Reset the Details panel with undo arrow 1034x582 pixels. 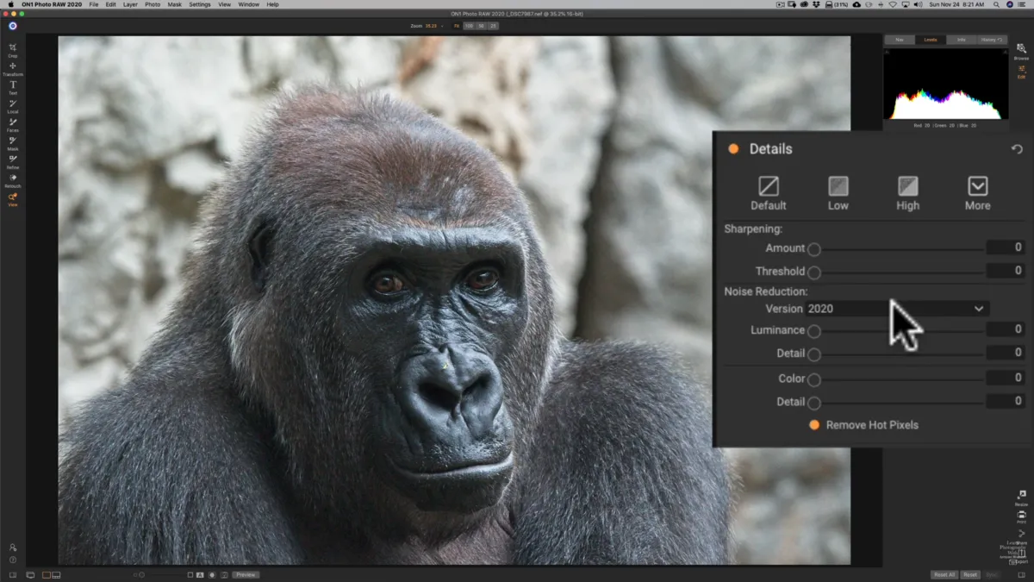pos(1017,149)
